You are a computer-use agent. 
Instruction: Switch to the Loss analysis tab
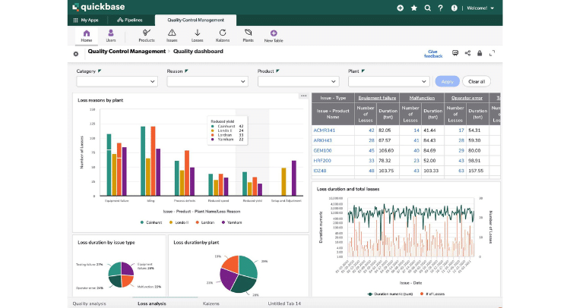click(152, 303)
